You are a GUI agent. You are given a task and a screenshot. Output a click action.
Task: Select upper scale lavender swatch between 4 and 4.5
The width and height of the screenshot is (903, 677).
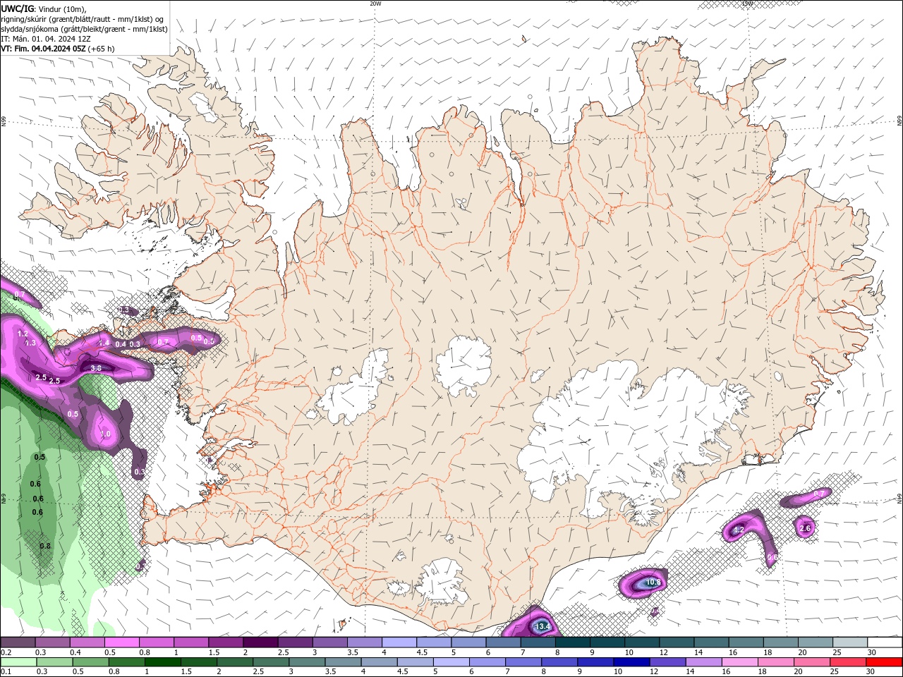click(x=399, y=642)
